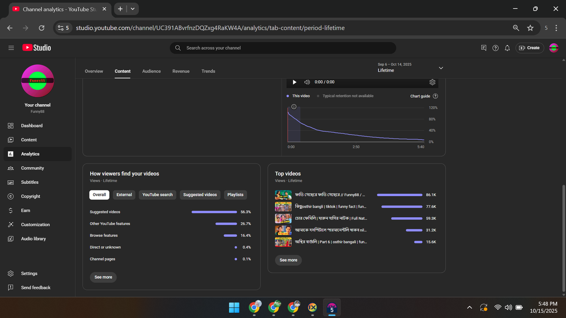The image size is (566, 318).
Task: Expand hidden system tray icons chevron
Action: pyautogui.click(x=469, y=307)
